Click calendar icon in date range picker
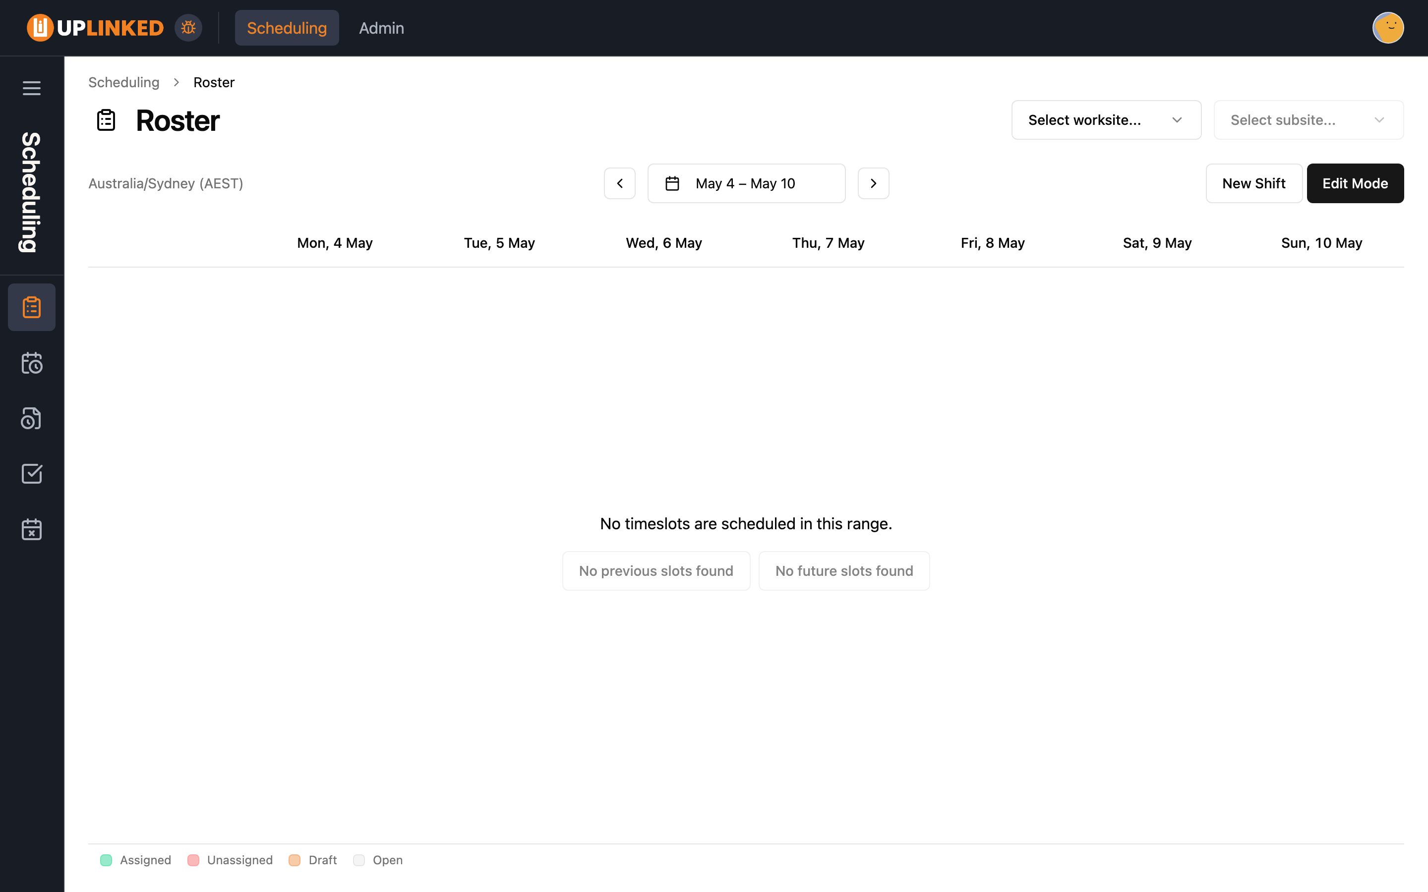Image resolution: width=1428 pixels, height=892 pixels. tap(672, 183)
